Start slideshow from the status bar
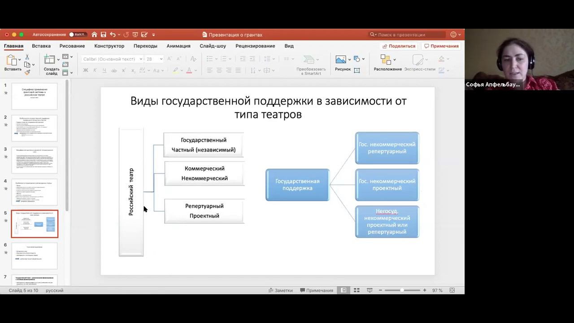The image size is (574, 323). click(370, 290)
